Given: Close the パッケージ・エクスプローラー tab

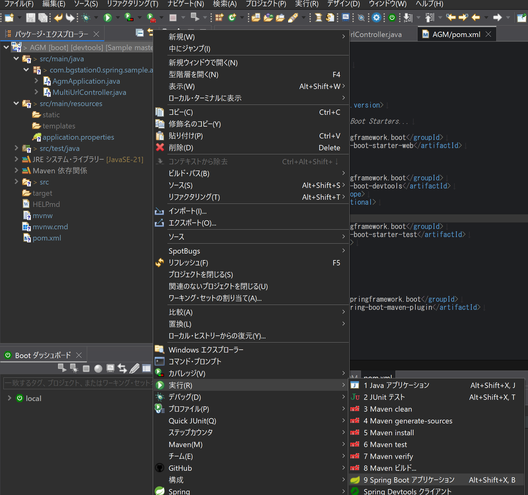Looking at the screenshot, I should click(96, 34).
